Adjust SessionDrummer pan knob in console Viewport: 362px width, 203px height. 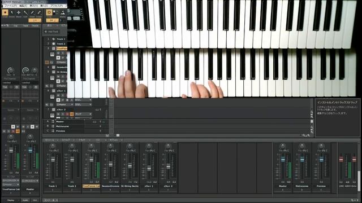pyautogui.click(x=110, y=147)
